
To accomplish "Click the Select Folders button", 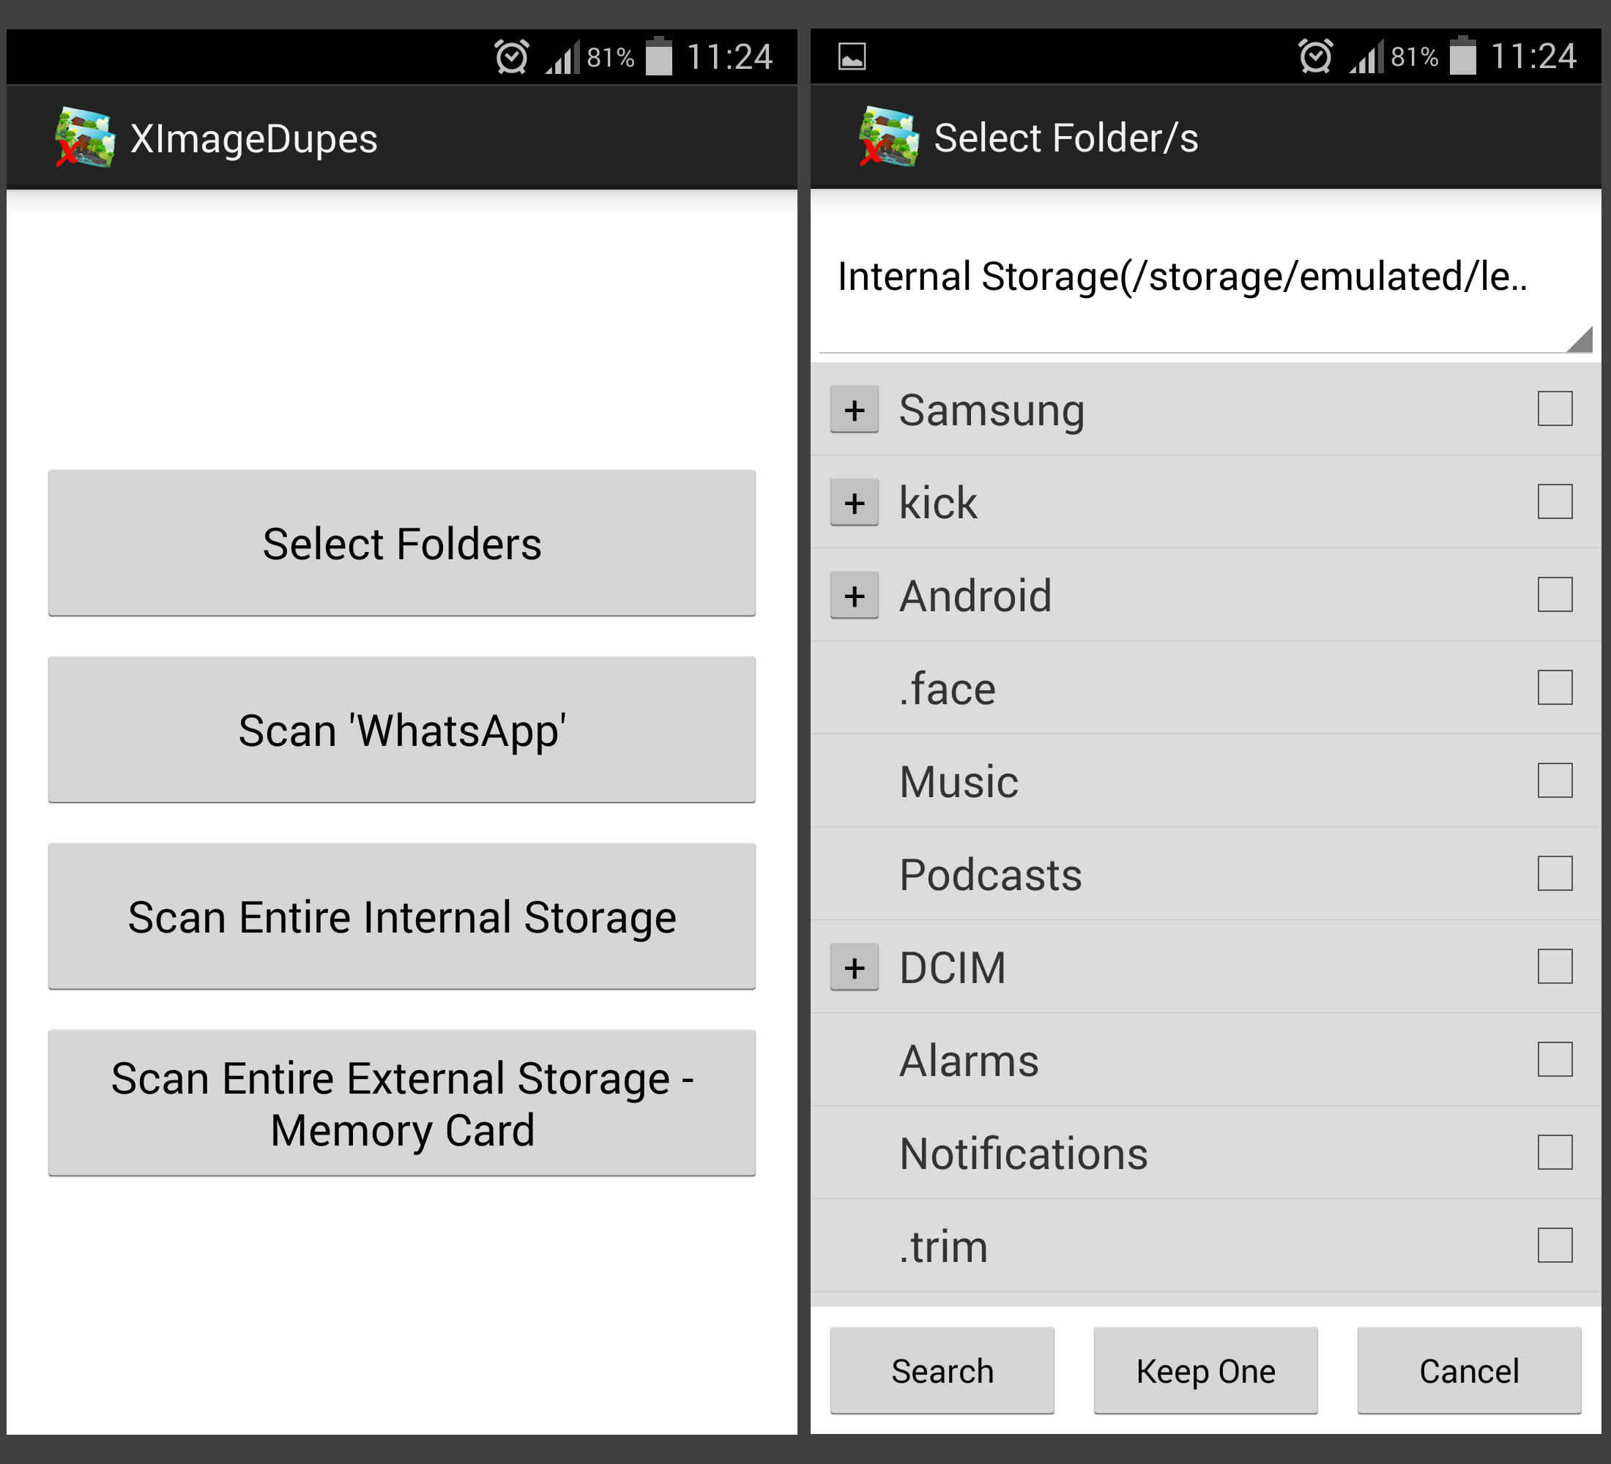I will pos(402,543).
